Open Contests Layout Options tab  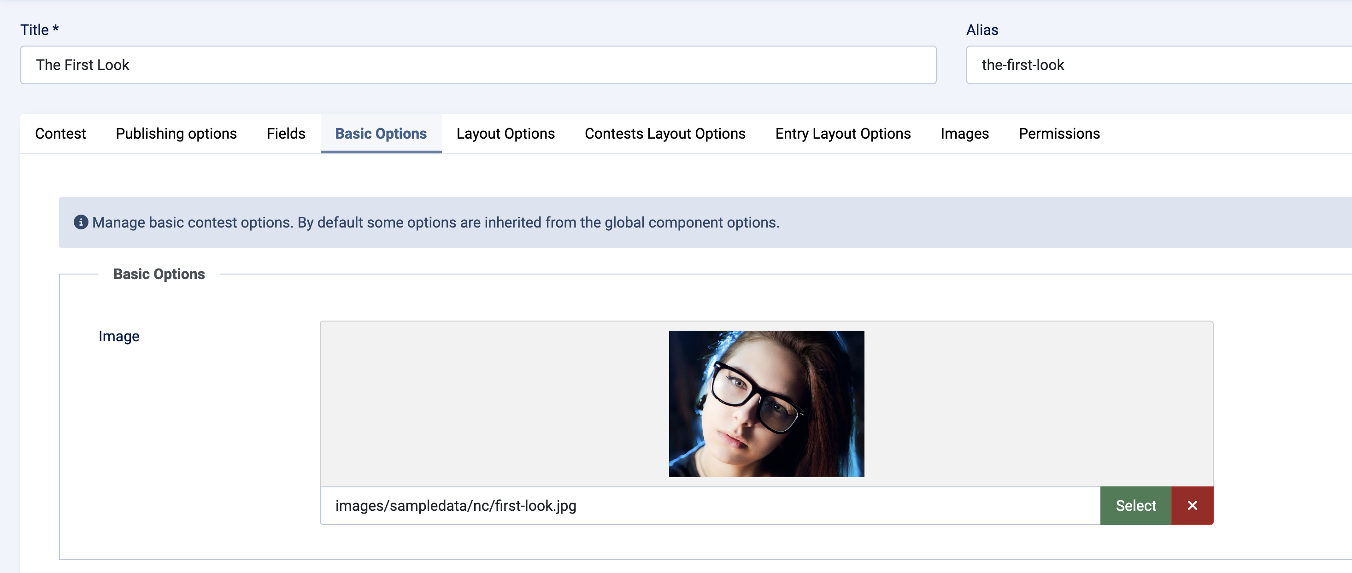point(664,134)
